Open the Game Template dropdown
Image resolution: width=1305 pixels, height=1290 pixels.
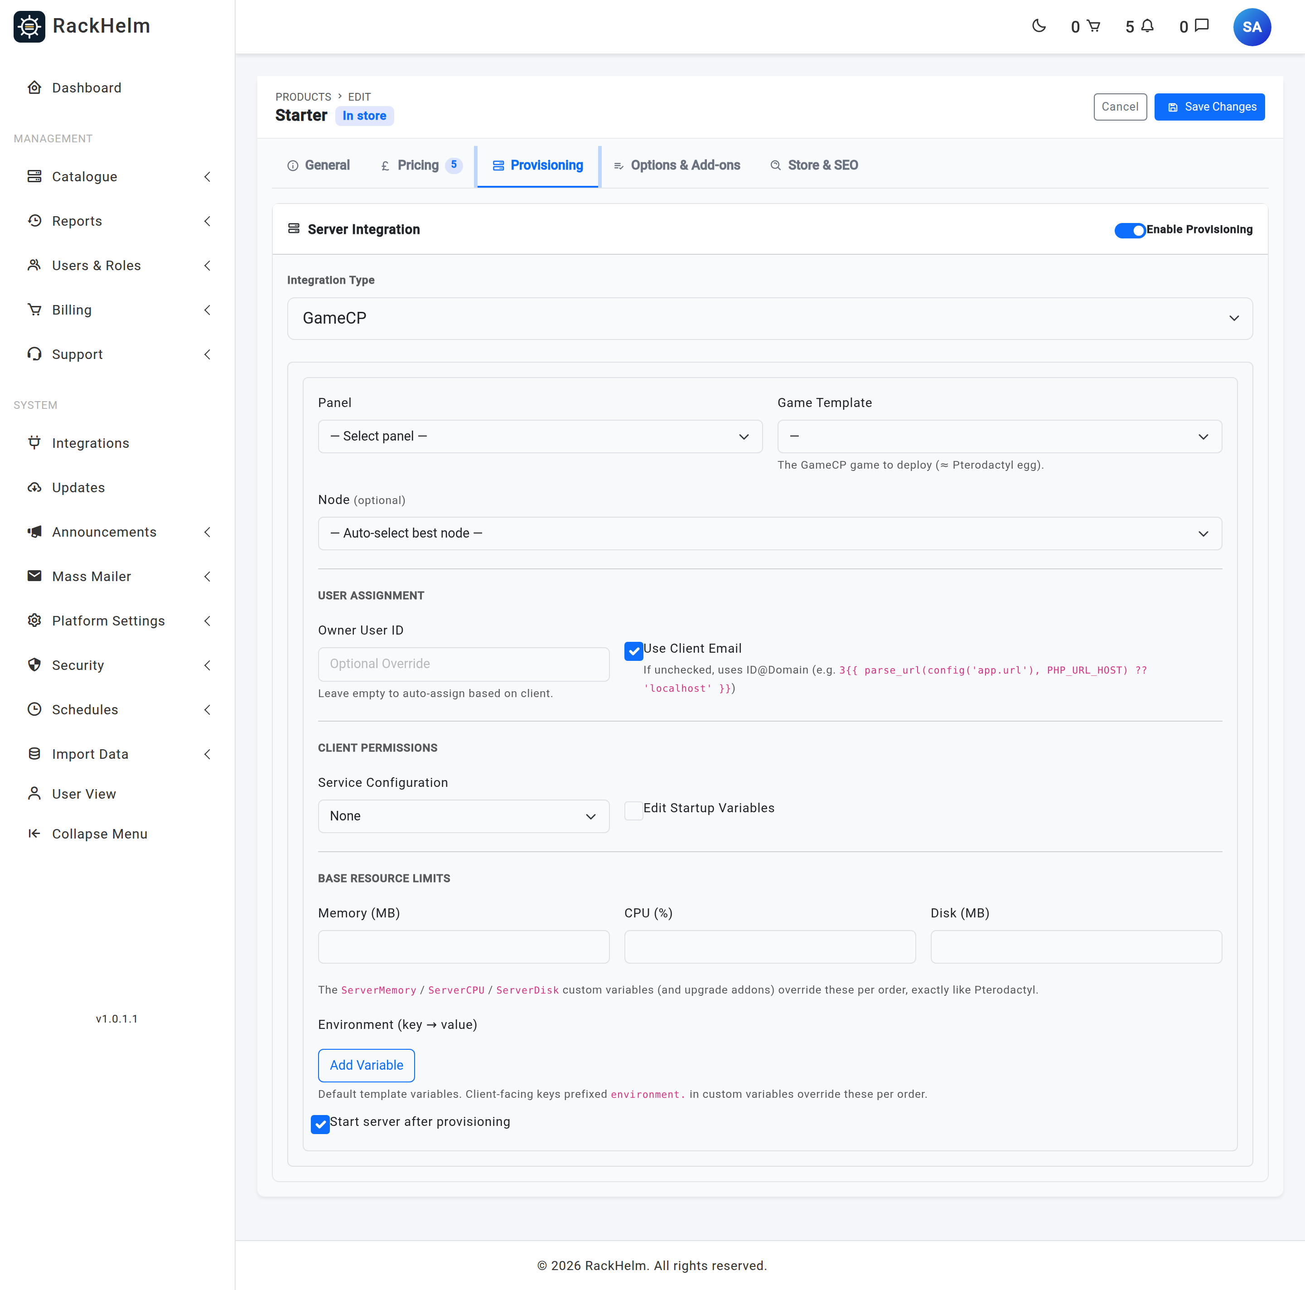click(1000, 436)
